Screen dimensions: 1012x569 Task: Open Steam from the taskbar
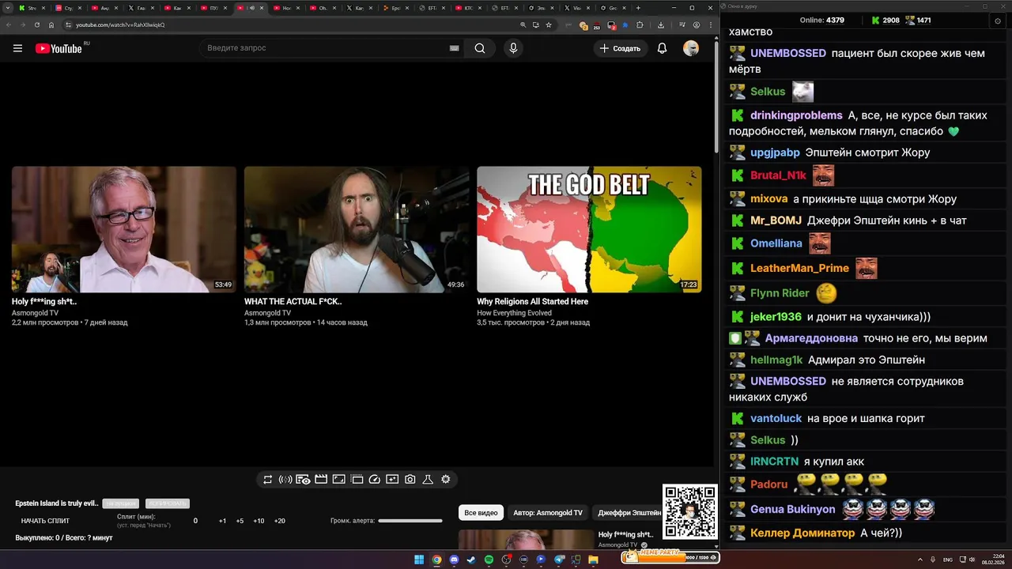[471, 560]
